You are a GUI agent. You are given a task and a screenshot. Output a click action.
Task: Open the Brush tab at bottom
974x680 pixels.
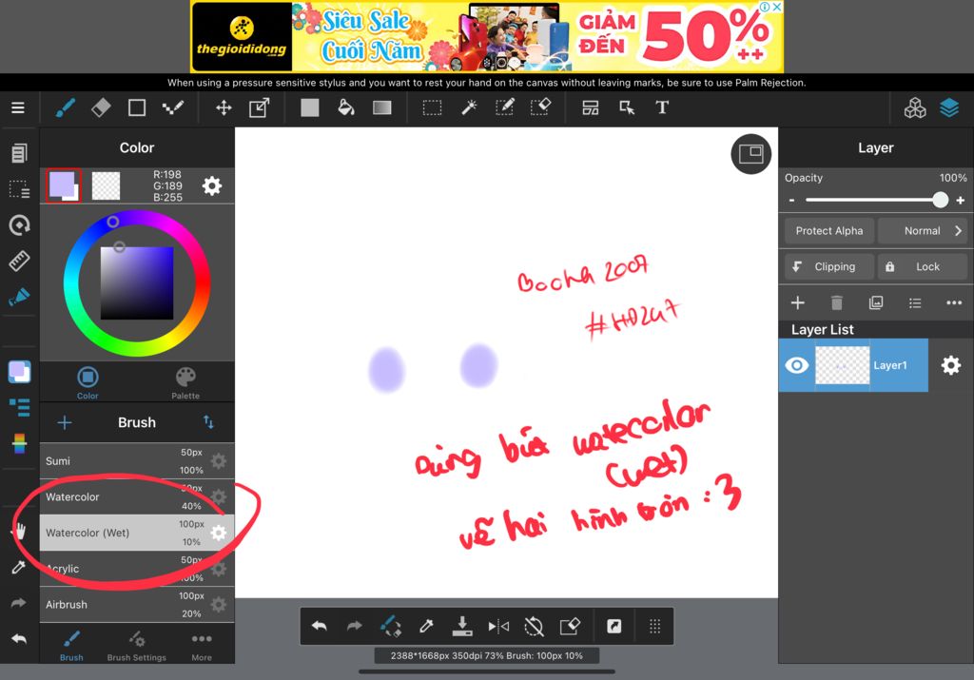click(x=71, y=645)
